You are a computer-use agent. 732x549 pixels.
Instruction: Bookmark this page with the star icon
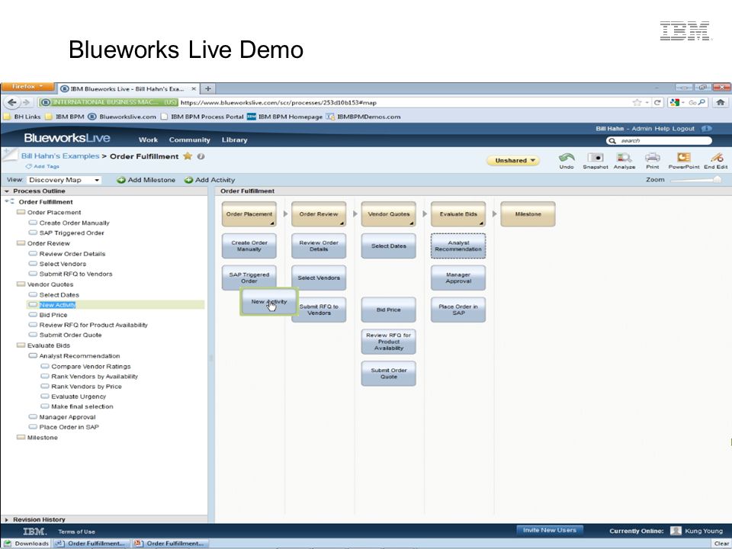[x=637, y=102]
